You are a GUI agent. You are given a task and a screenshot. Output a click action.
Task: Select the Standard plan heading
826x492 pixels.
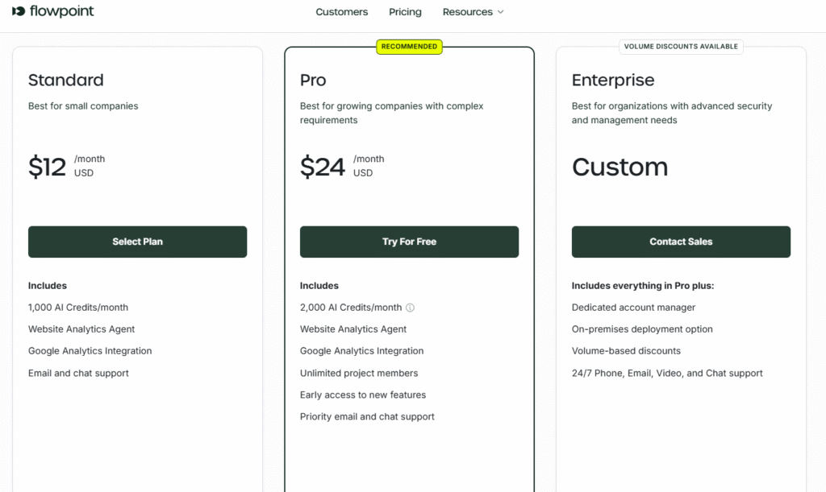(66, 80)
